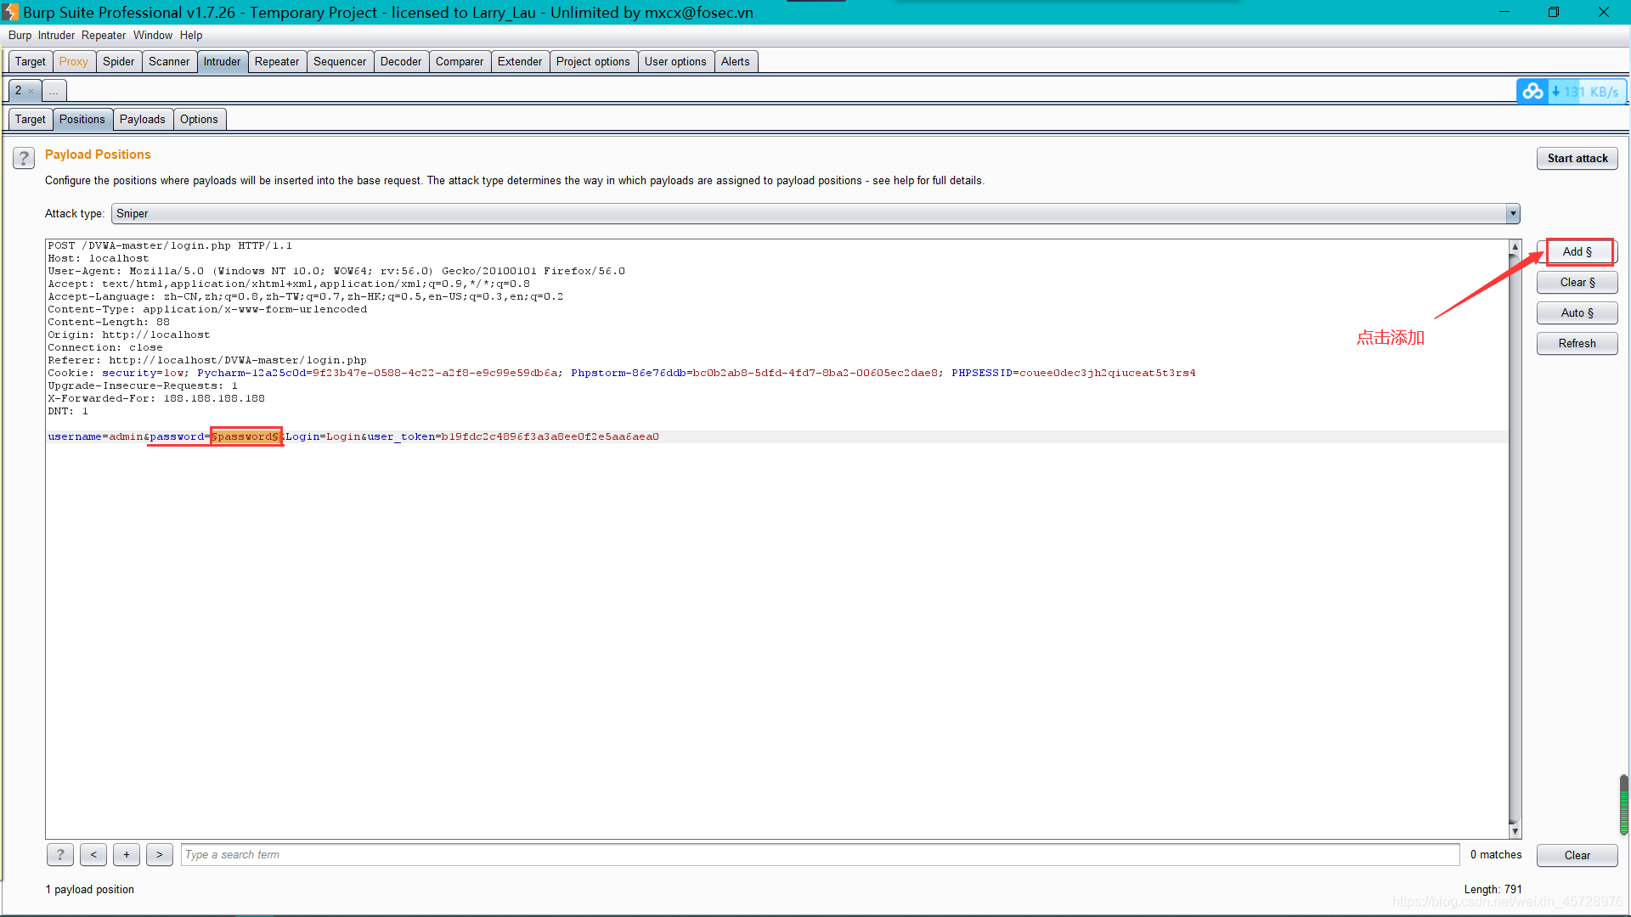Click the plus search option button

pyautogui.click(x=127, y=854)
